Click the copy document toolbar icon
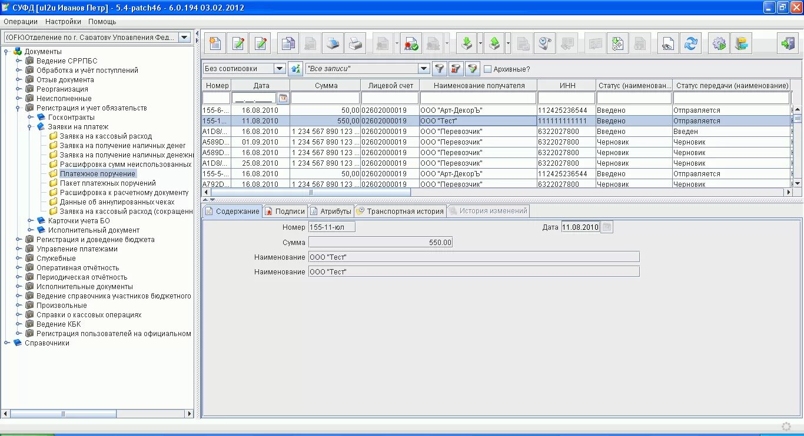 click(x=288, y=43)
